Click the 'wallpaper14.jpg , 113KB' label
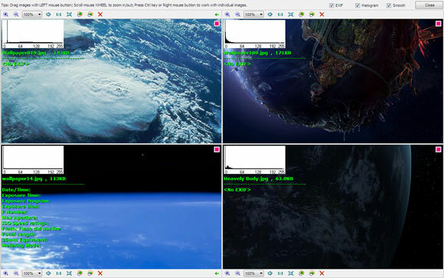This screenshot has width=444, height=278. pos(34,178)
